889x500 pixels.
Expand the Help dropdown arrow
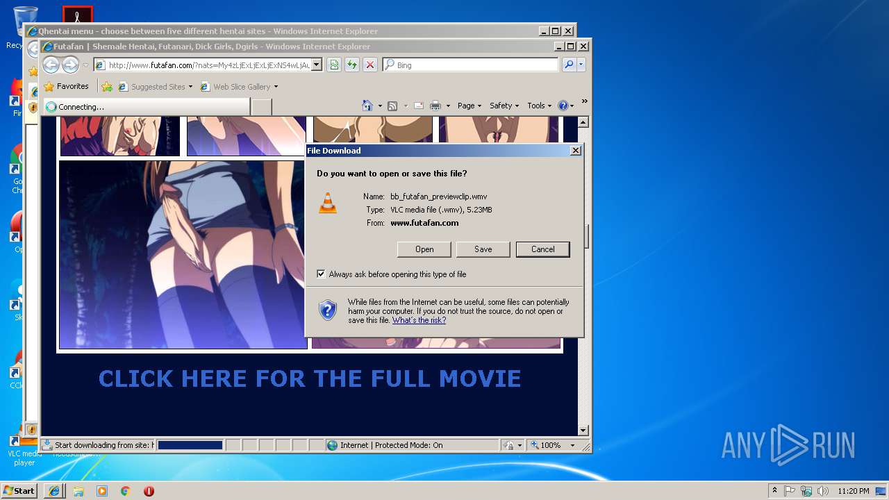pyautogui.click(x=572, y=106)
